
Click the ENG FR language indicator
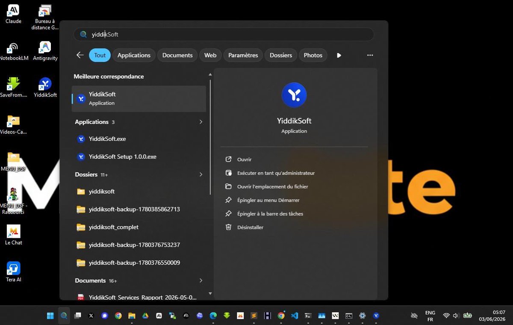[x=430, y=316]
